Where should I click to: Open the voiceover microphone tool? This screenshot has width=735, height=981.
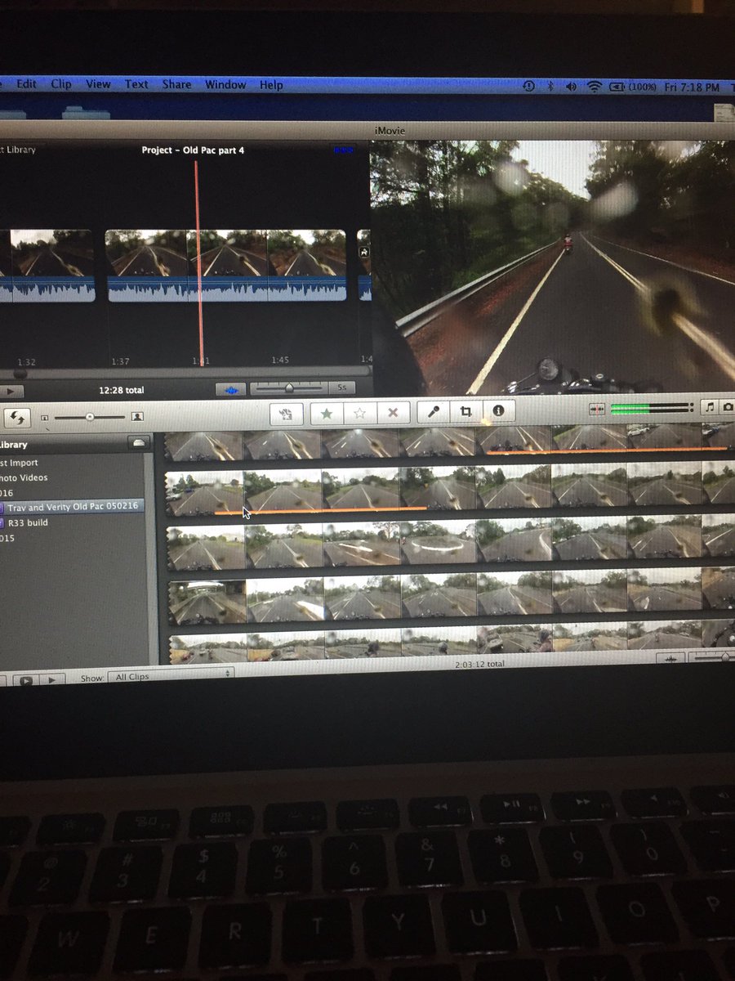point(434,412)
